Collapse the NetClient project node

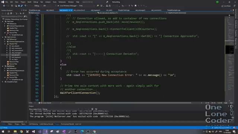3,22
